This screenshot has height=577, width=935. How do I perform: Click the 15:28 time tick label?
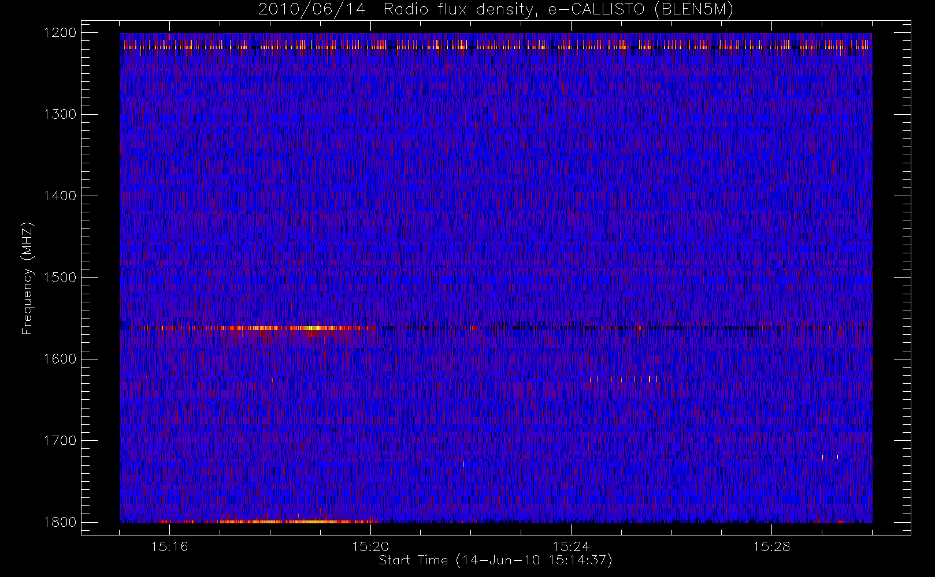tap(771, 546)
